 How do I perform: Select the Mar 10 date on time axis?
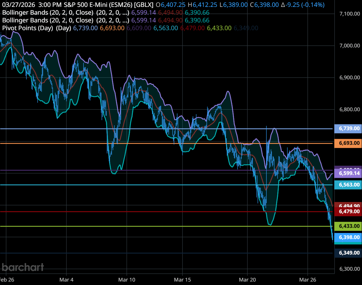(127, 280)
